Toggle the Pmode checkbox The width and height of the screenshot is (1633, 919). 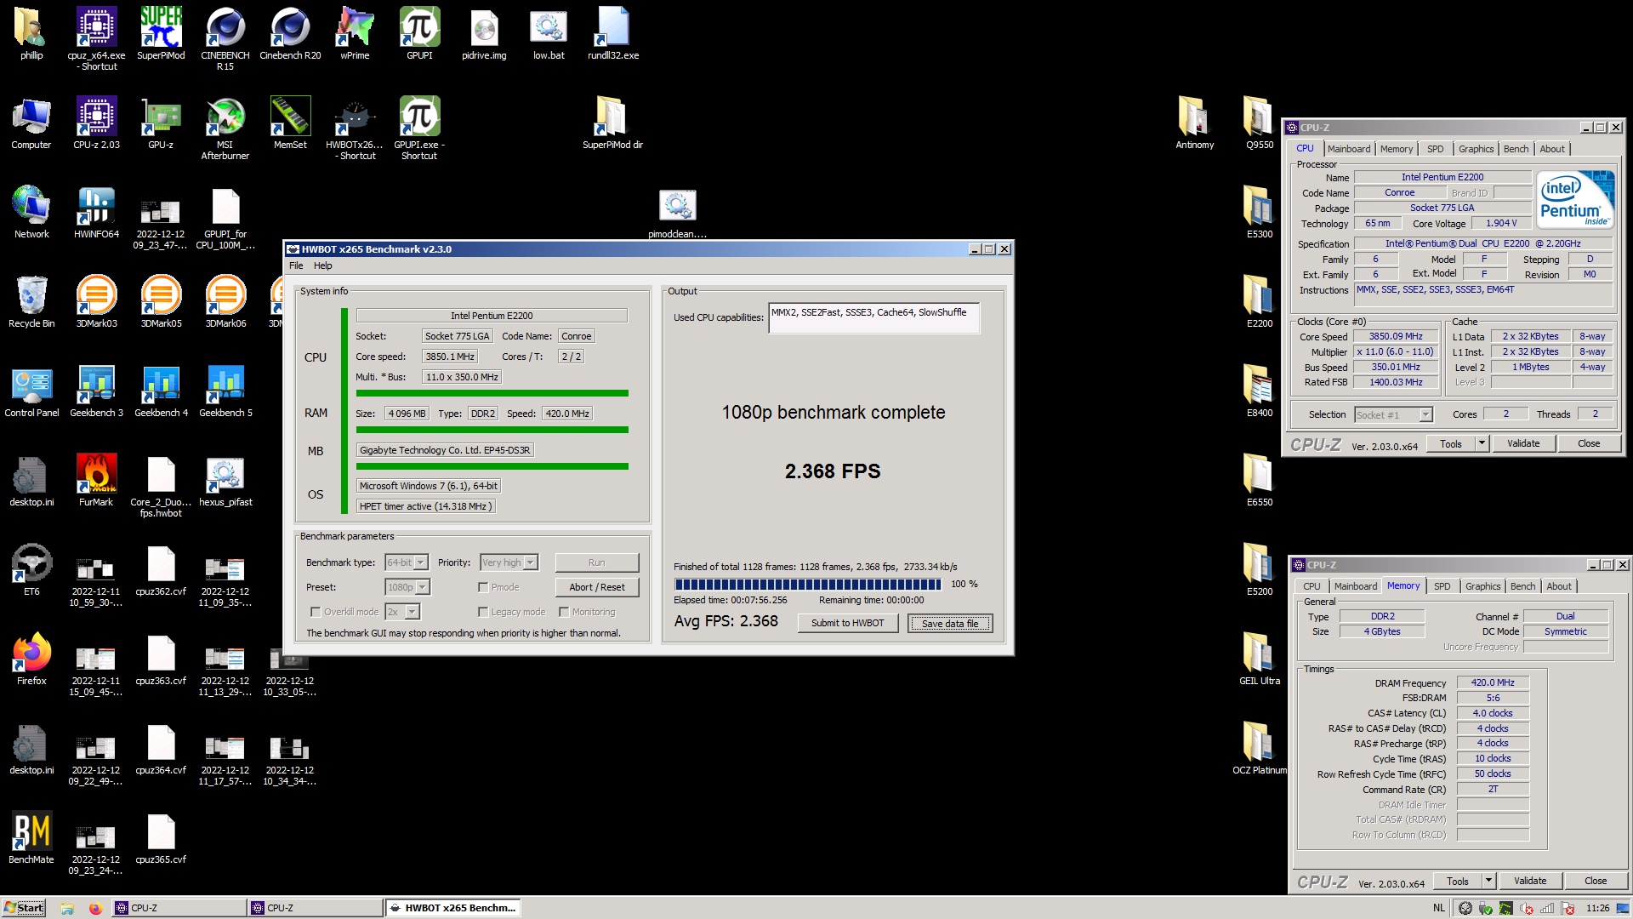pos(483,587)
